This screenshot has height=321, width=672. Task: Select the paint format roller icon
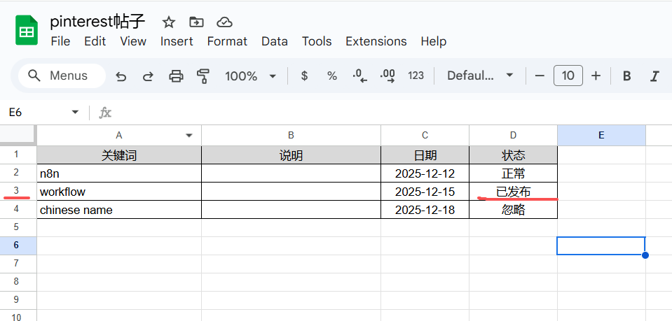coord(203,76)
